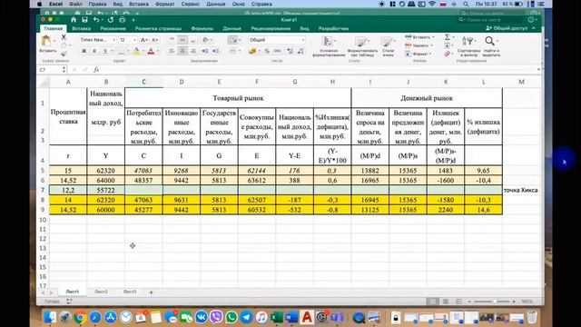Switch to the Лист2 sheet tab
Image resolution: width=581 pixels, height=327 pixels.
coord(101,292)
